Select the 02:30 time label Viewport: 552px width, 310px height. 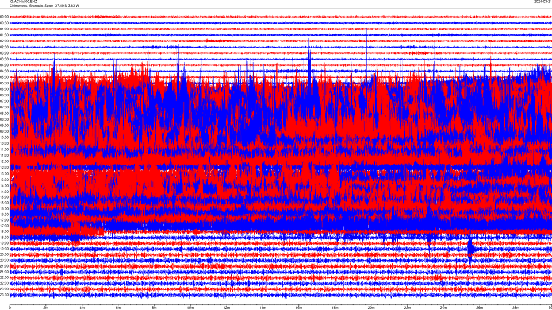click(5, 47)
